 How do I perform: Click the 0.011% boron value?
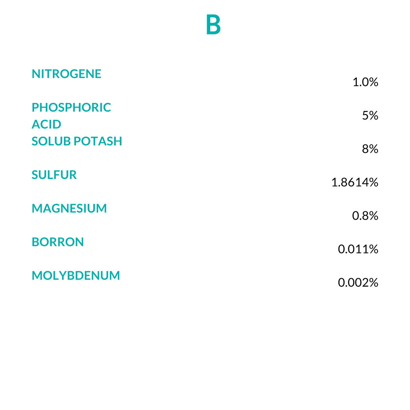pos(358,249)
